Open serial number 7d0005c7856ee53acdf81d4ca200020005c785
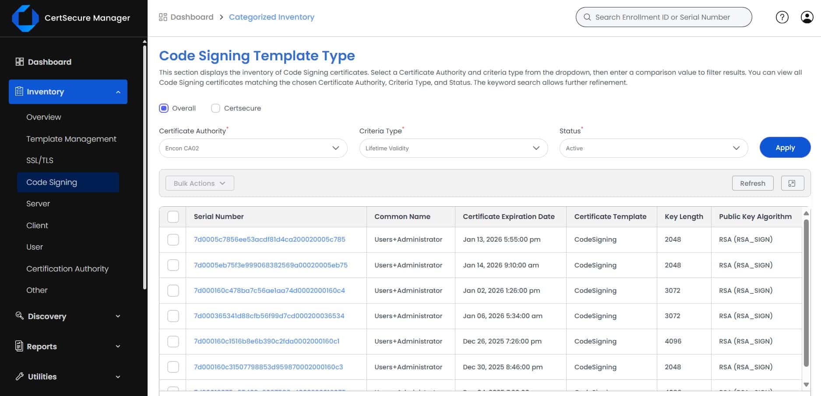This screenshot has width=821, height=396. [269, 240]
